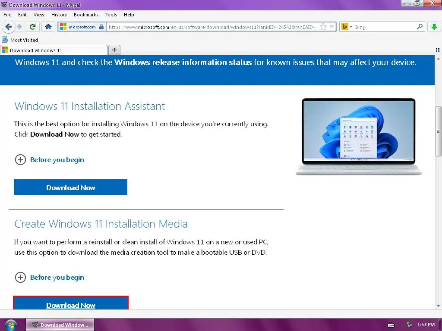Click in the URL address field

[x=213, y=27]
